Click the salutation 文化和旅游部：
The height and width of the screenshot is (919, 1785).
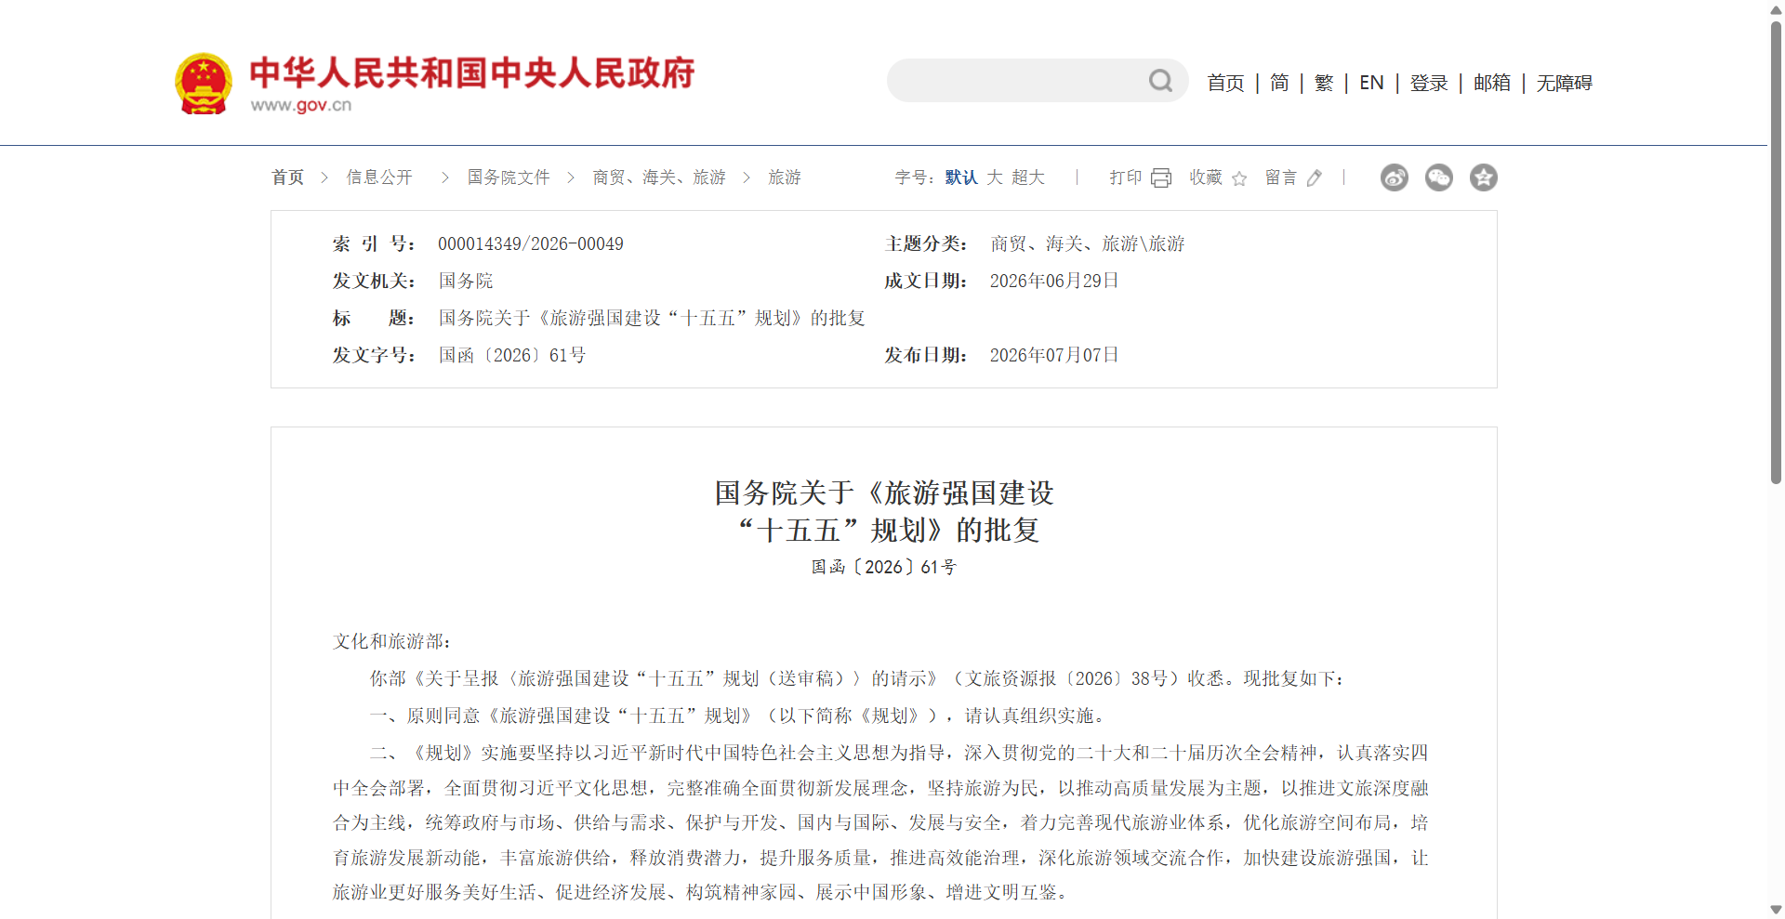pos(392,641)
